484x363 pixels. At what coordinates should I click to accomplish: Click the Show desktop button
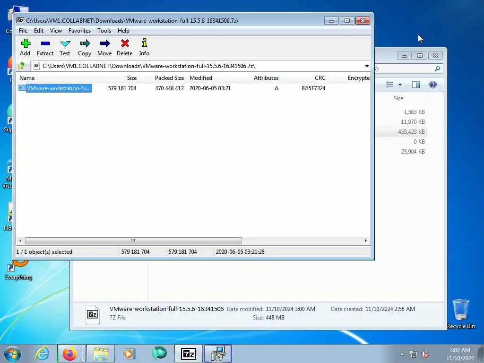point(481,354)
